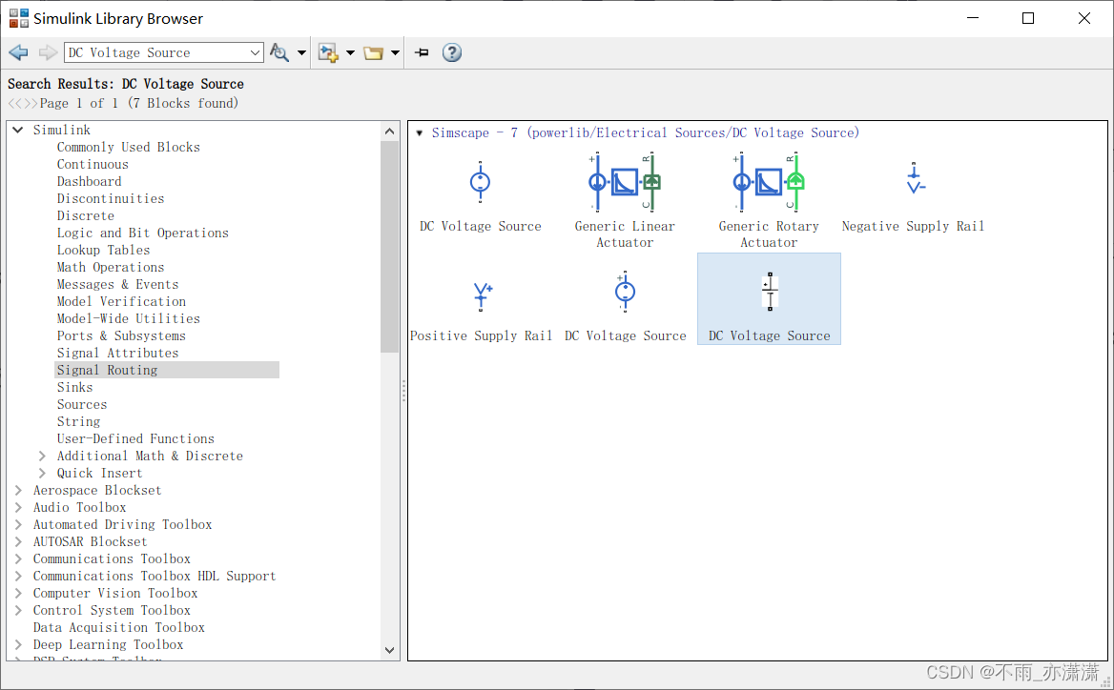Select Math Operations library
This screenshot has height=690, width=1114.
(x=110, y=267)
